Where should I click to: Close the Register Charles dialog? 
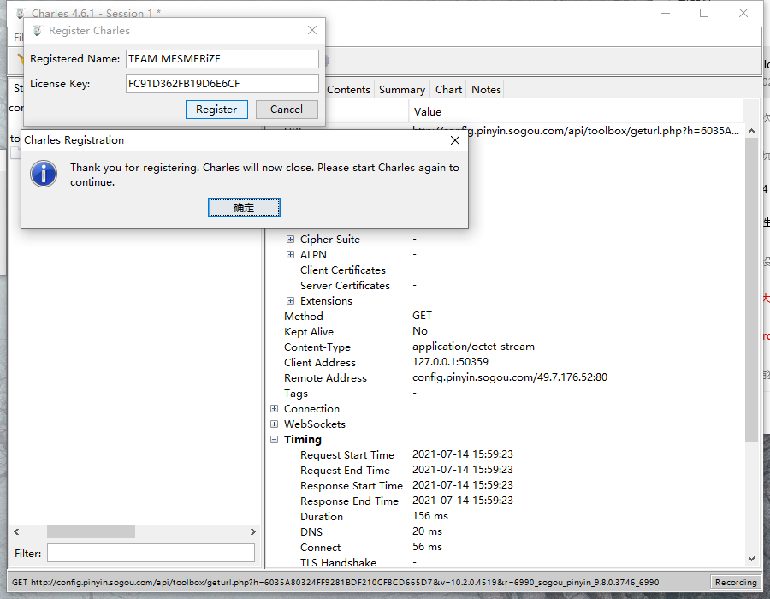pos(311,31)
